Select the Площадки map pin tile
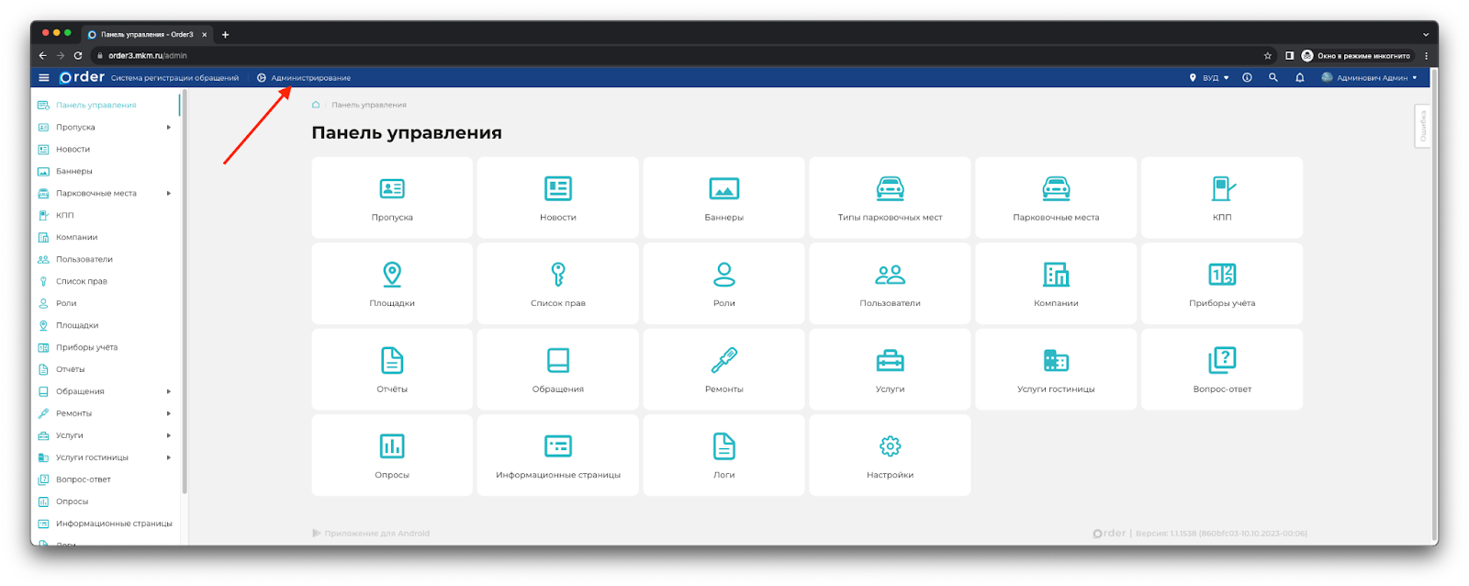This screenshot has height=586, width=1469. click(392, 283)
